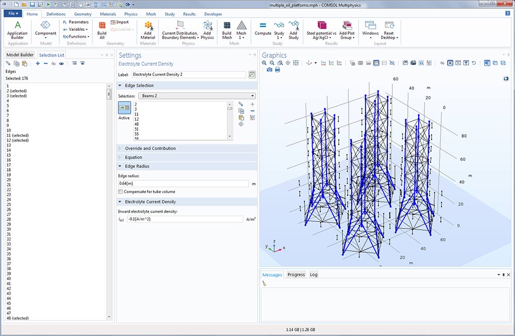515x336 pixels.
Task: Toggle the eye icon in Selection List toolbar
Action: click(61, 64)
